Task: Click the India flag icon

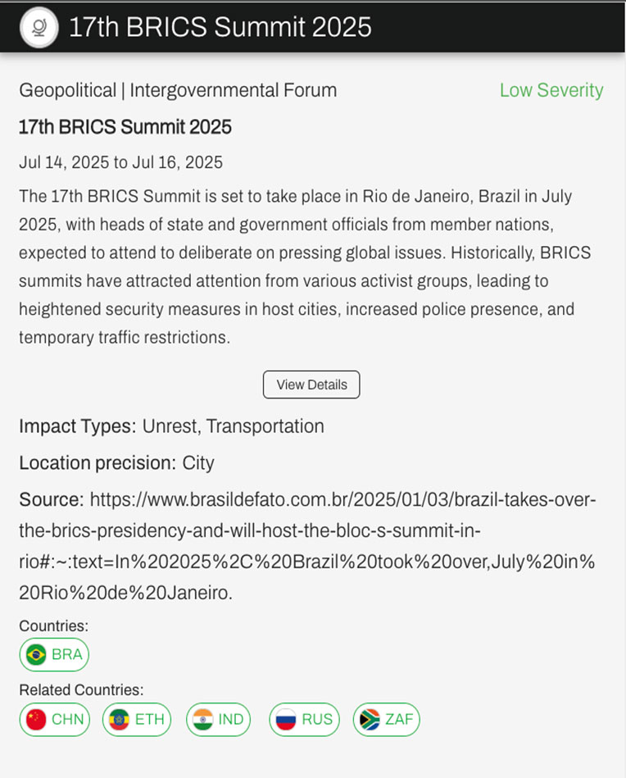Action: (202, 719)
